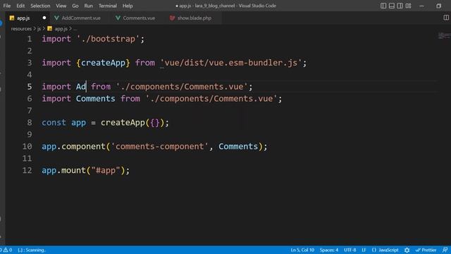Viewport: 451px width, 254px height.
Task: Open the File menu
Action: click(x=7, y=6)
